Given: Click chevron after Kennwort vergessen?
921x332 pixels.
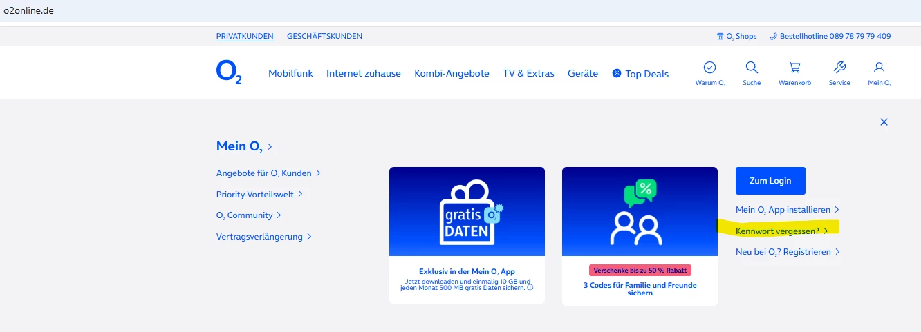Looking at the screenshot, I should point(826,231).
